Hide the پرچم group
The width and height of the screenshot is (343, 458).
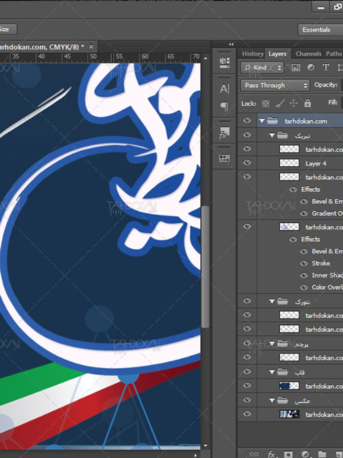[x=247, y=343]
